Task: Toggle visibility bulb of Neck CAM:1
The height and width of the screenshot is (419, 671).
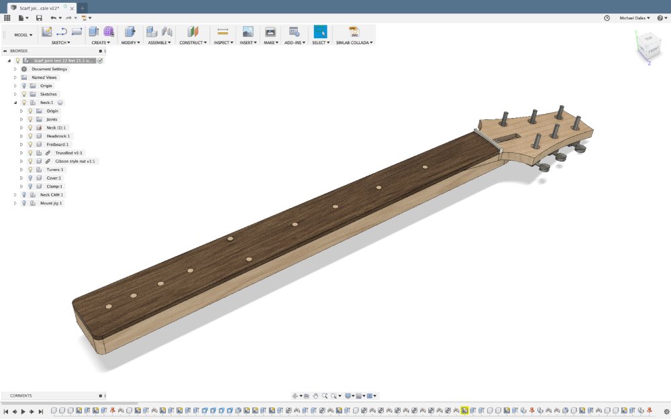Action: click(24, 195)
